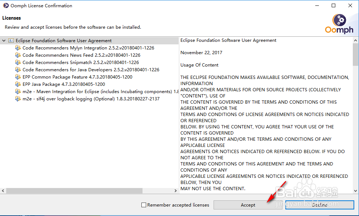This screenshot has height=216, width=359.
Task: Click icon of Code Recommenders News Feed
Action: 18,55
